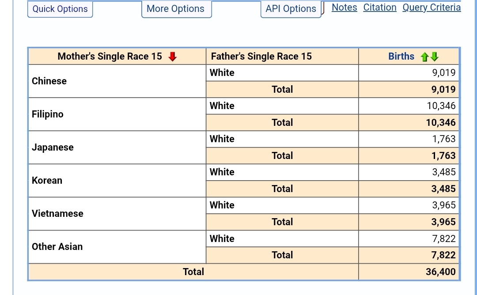The height and width of the screenshot is (295, 477).
Task: Click the Filipino births value 10,346
Action: coord(441,106)
